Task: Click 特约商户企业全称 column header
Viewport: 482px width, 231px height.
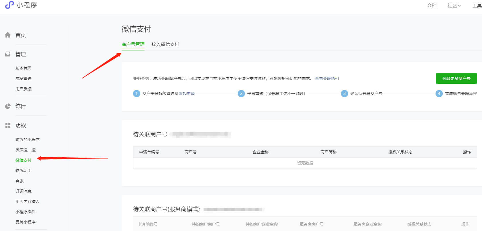Action: (x=262, y=224)
